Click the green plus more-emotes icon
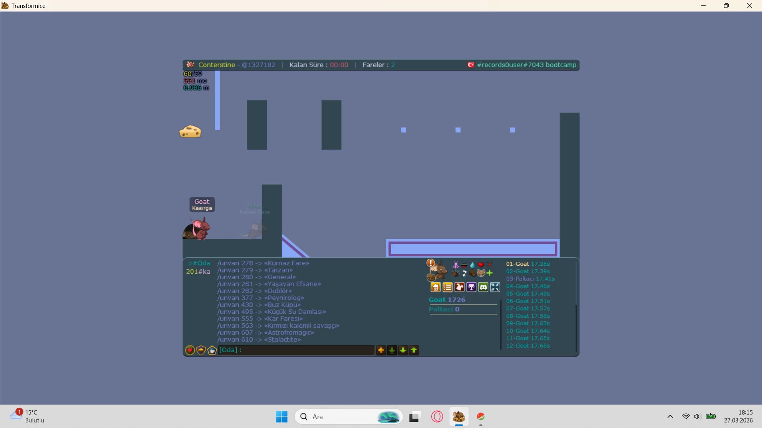Viewport: 762px width, 428px height. 490,273
